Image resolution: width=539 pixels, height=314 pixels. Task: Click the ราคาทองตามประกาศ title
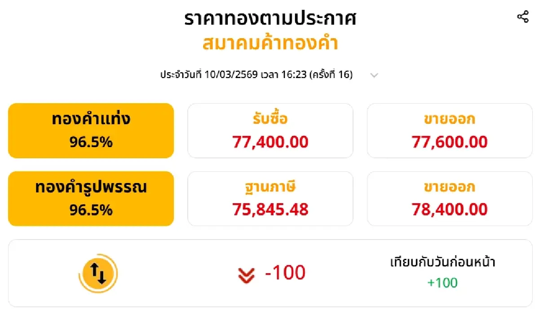point(270,19)
